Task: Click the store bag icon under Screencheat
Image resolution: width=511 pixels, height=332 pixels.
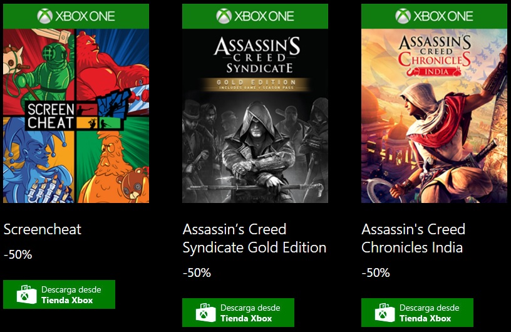Action: 25,294
